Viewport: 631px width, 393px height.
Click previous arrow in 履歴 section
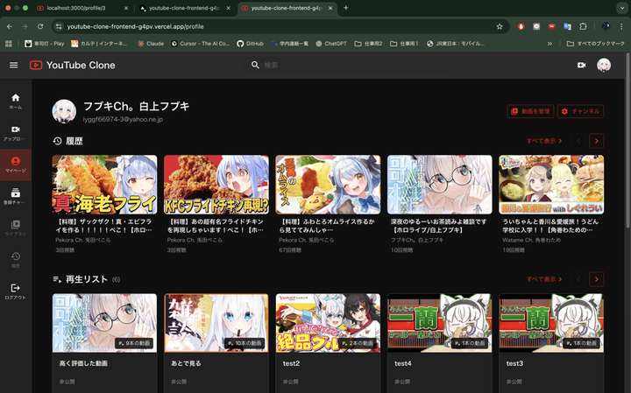(578, 141)
